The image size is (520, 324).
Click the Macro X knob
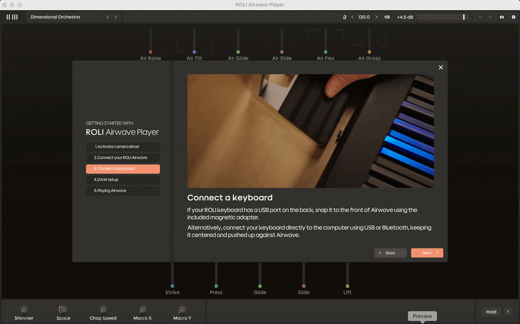pos(142,309)
